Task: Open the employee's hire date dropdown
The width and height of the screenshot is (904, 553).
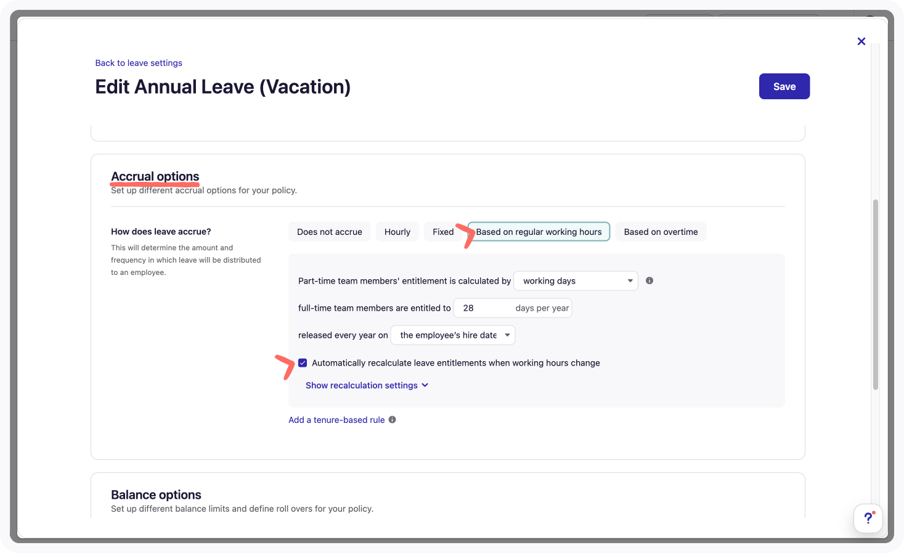Action: [453, 335]
